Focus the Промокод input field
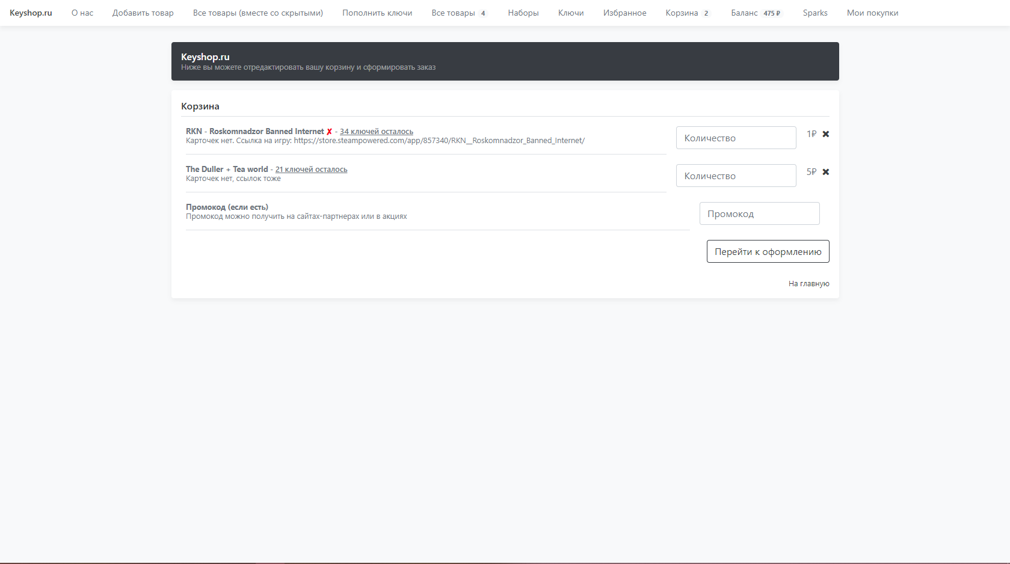Viewport: 1010px width, 564px height. coord(759,213)
